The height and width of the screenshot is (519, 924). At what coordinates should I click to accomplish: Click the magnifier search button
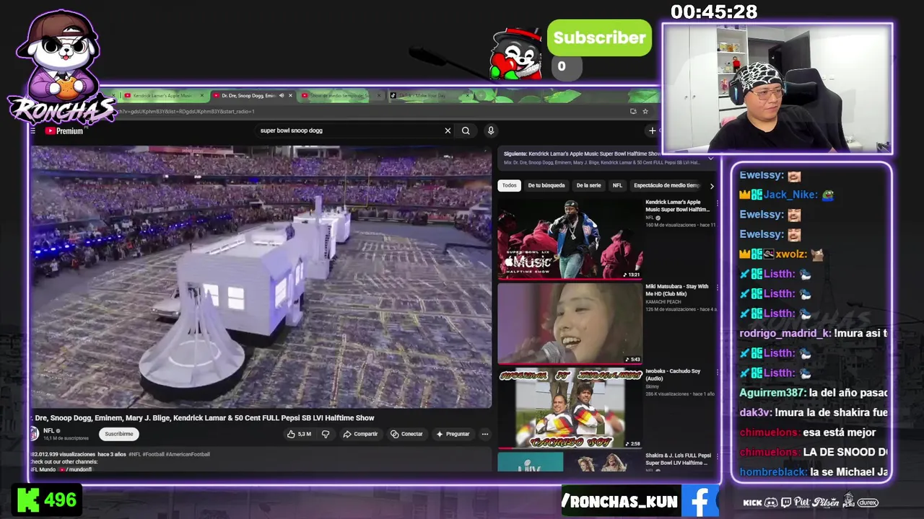(x=466, y=130)
